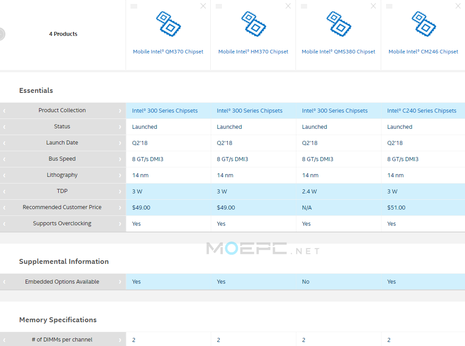This screenshot has width=465, height=346.
Task: Select the Lithography row label
Action: 62,175
